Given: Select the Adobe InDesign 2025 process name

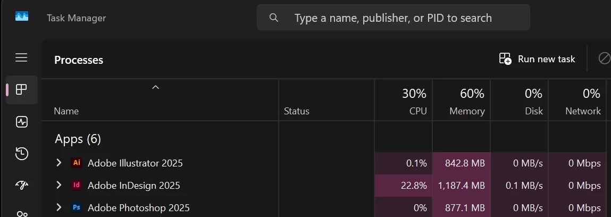Looking at the screenshot, I should click(134, 186).
